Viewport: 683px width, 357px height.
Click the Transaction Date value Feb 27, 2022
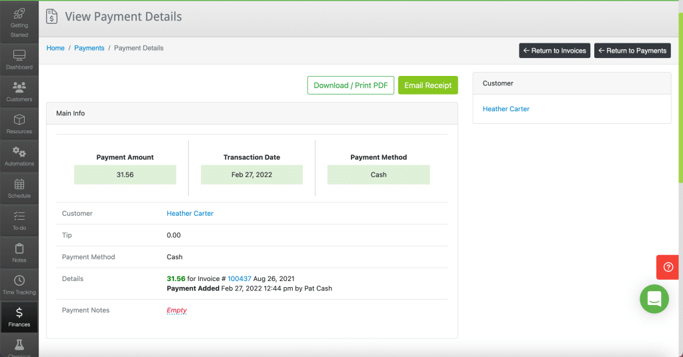point(251,175)
